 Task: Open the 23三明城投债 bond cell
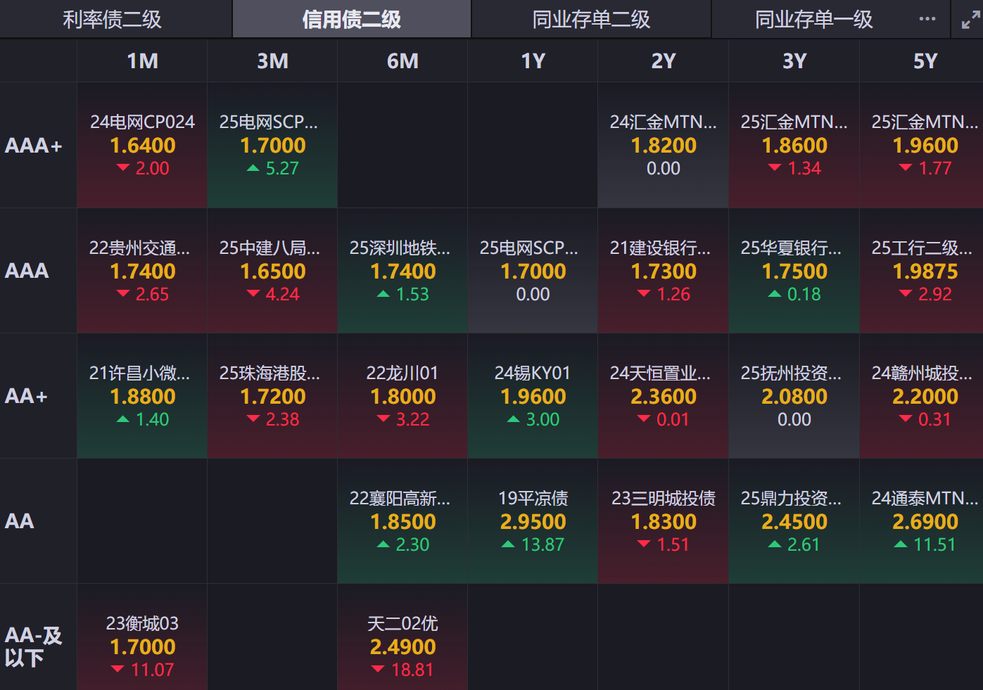[663, 521]
